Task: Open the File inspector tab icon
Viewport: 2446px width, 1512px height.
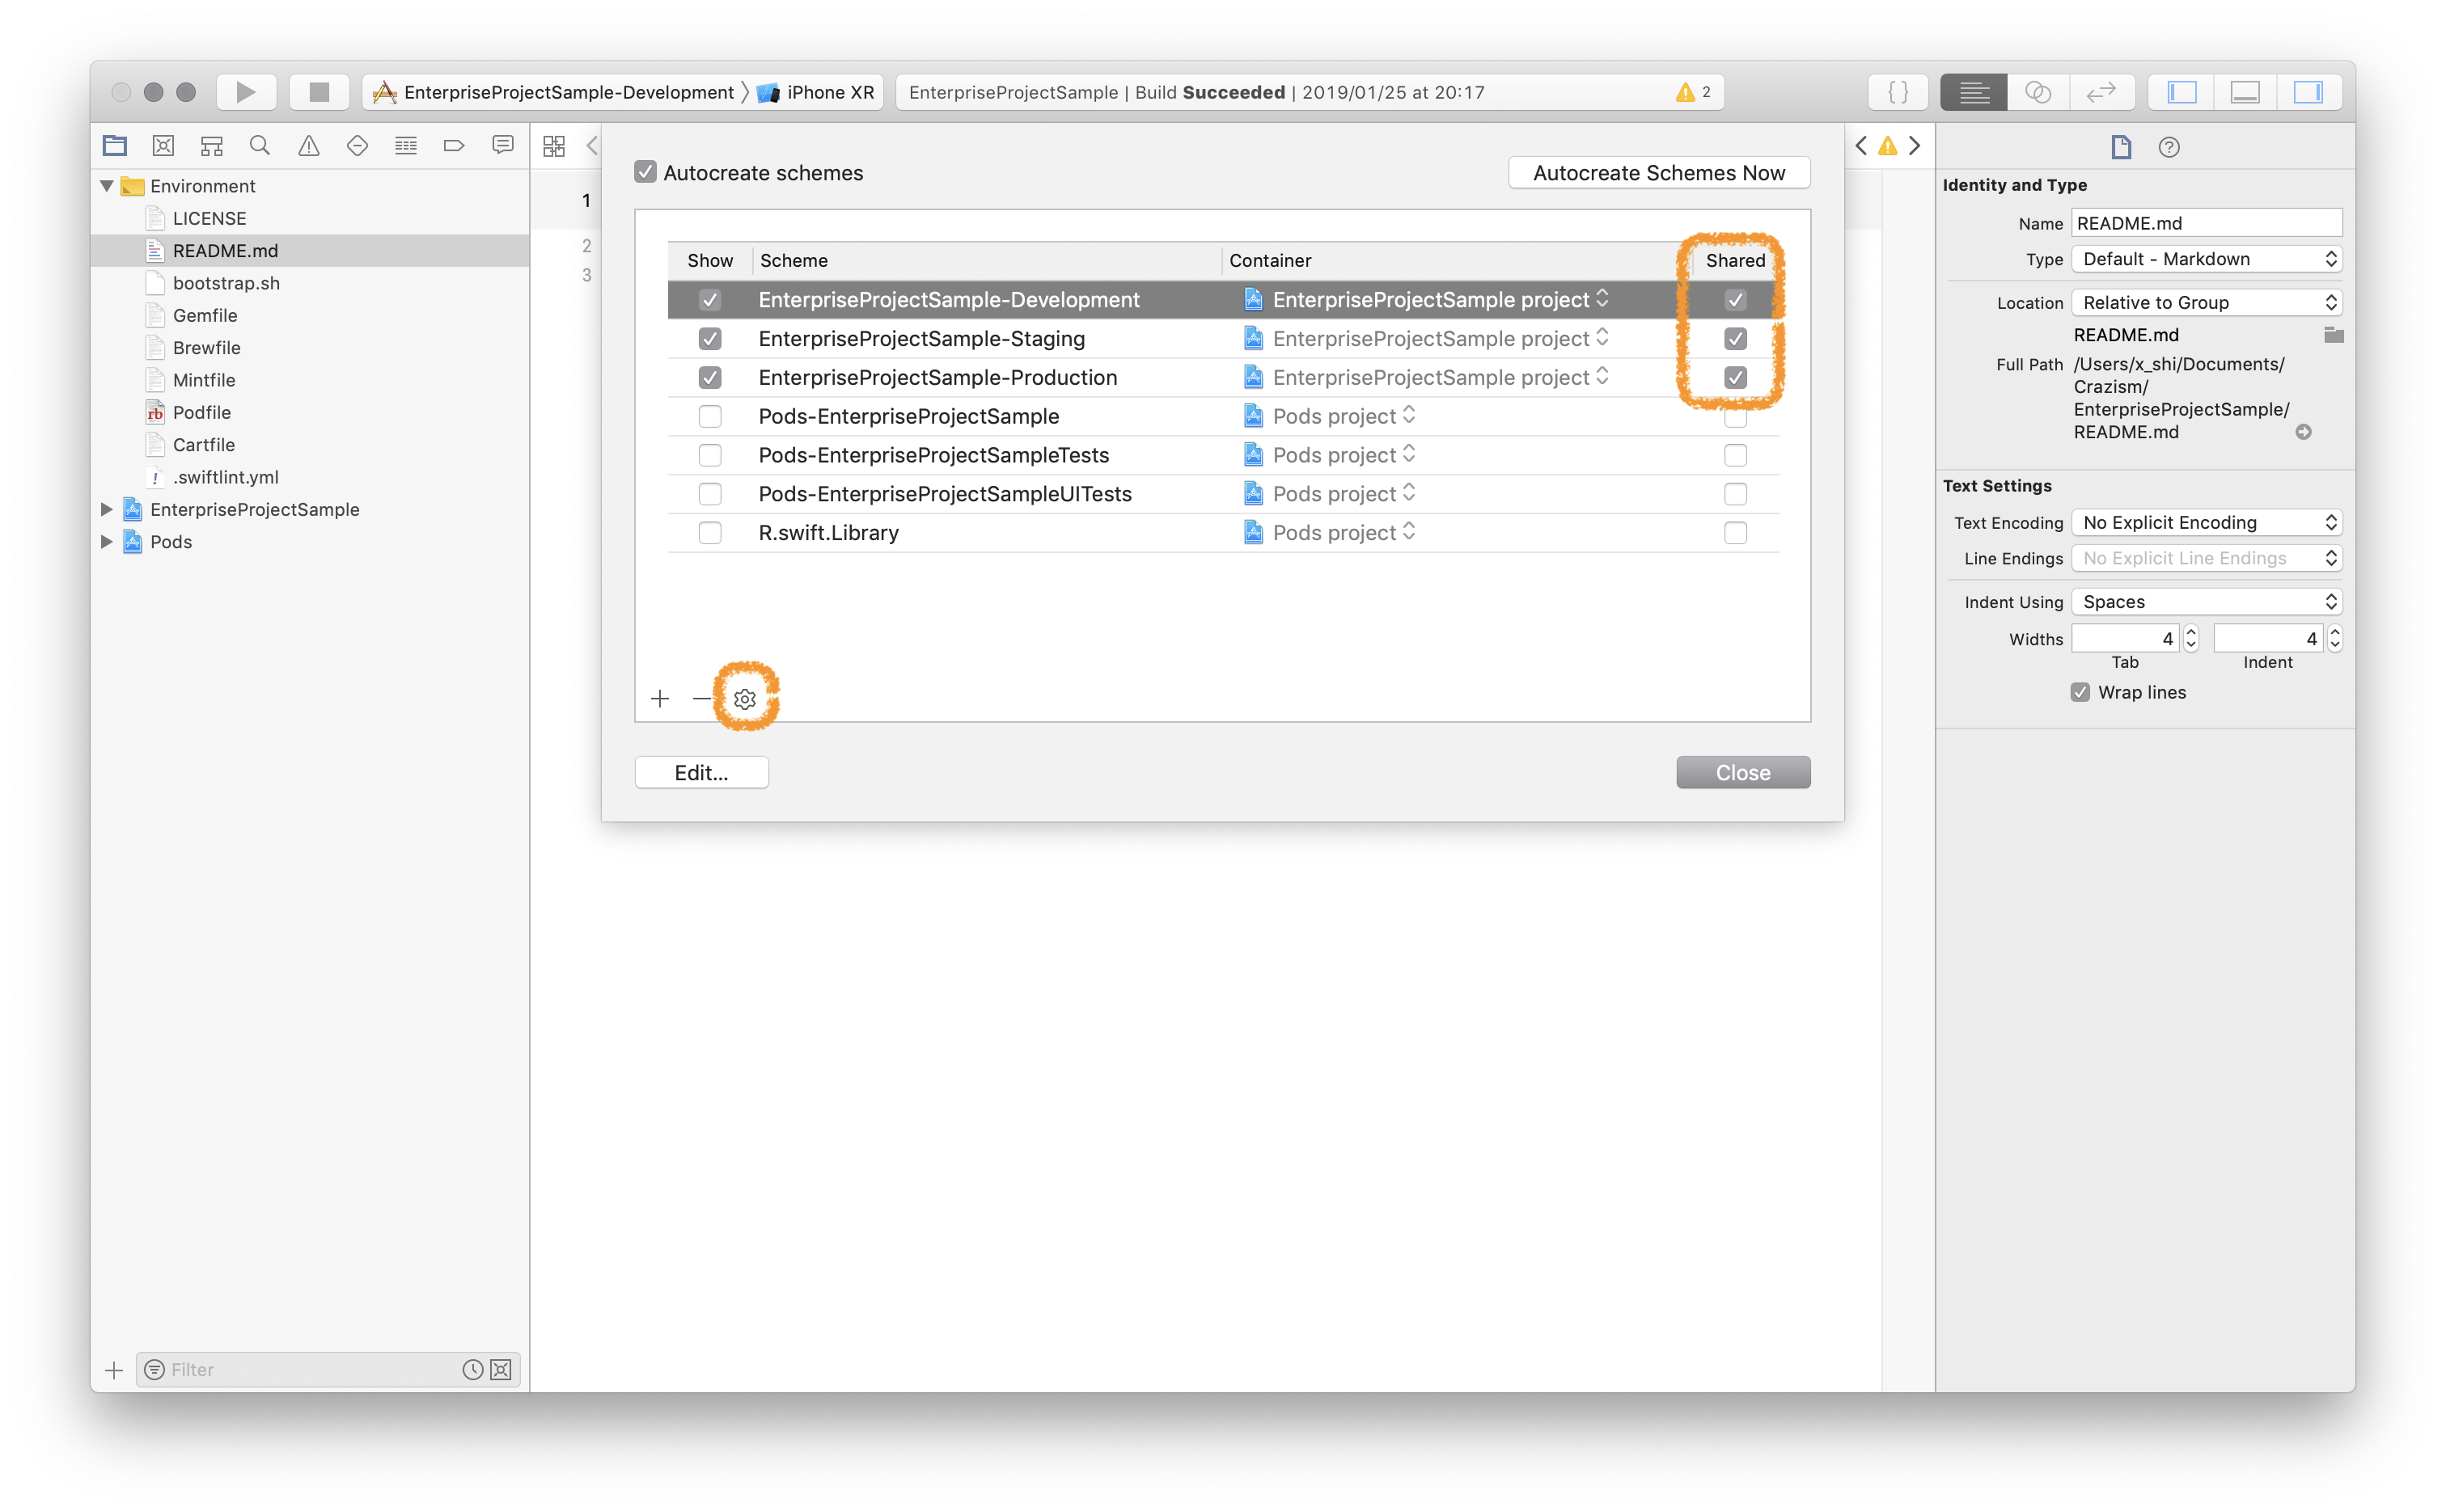Action: [2121, 147]
